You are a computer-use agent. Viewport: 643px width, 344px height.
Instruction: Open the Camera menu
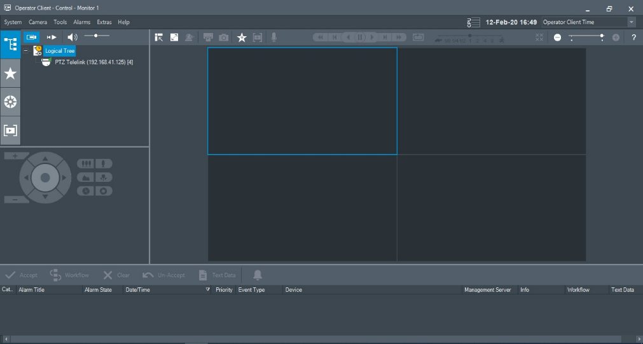[x=38, y=22]
